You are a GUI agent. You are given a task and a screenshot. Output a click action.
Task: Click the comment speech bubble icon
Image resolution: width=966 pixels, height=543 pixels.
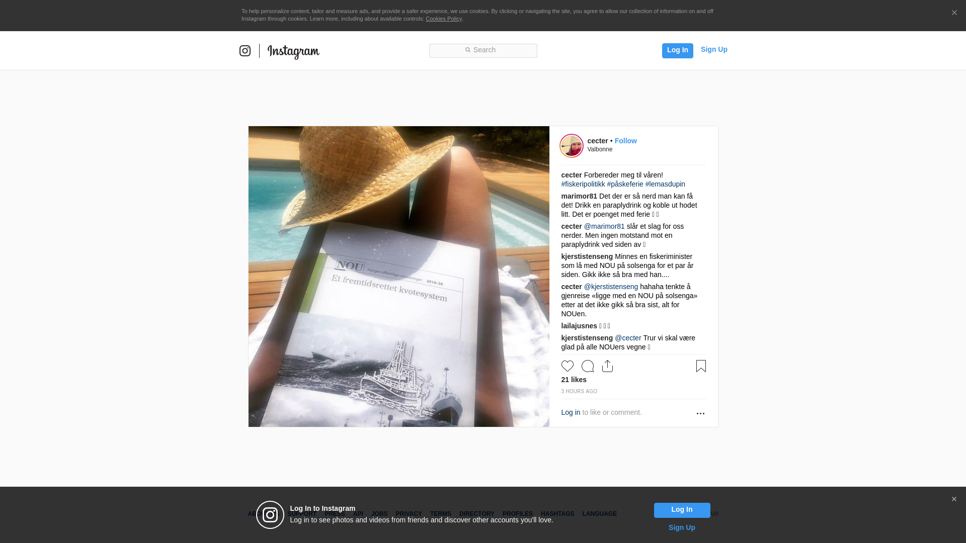click(588, 366)
